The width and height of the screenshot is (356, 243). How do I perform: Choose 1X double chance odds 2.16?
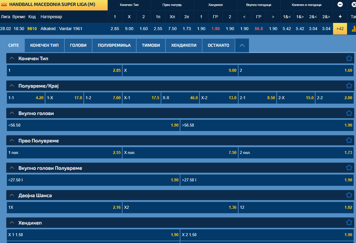point(64,208)
